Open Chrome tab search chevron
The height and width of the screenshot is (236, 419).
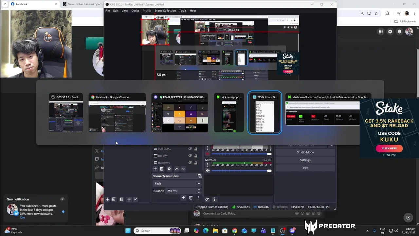pos(5,4)
